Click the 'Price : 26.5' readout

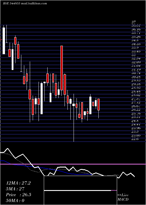coord(19,195)
